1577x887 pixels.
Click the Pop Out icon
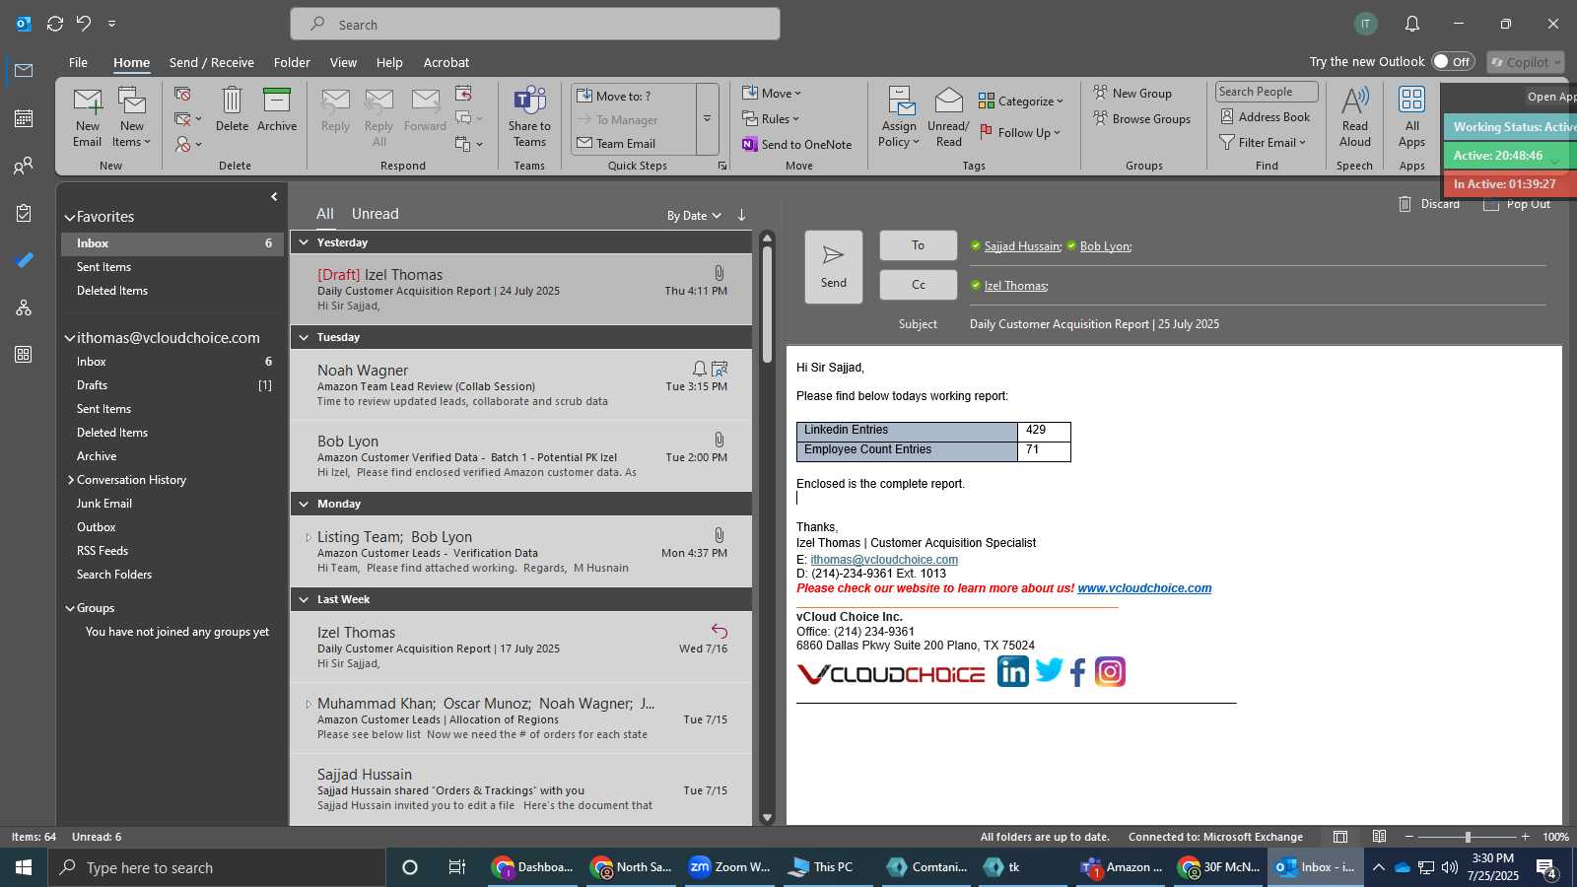click(x=1491, y=204)
